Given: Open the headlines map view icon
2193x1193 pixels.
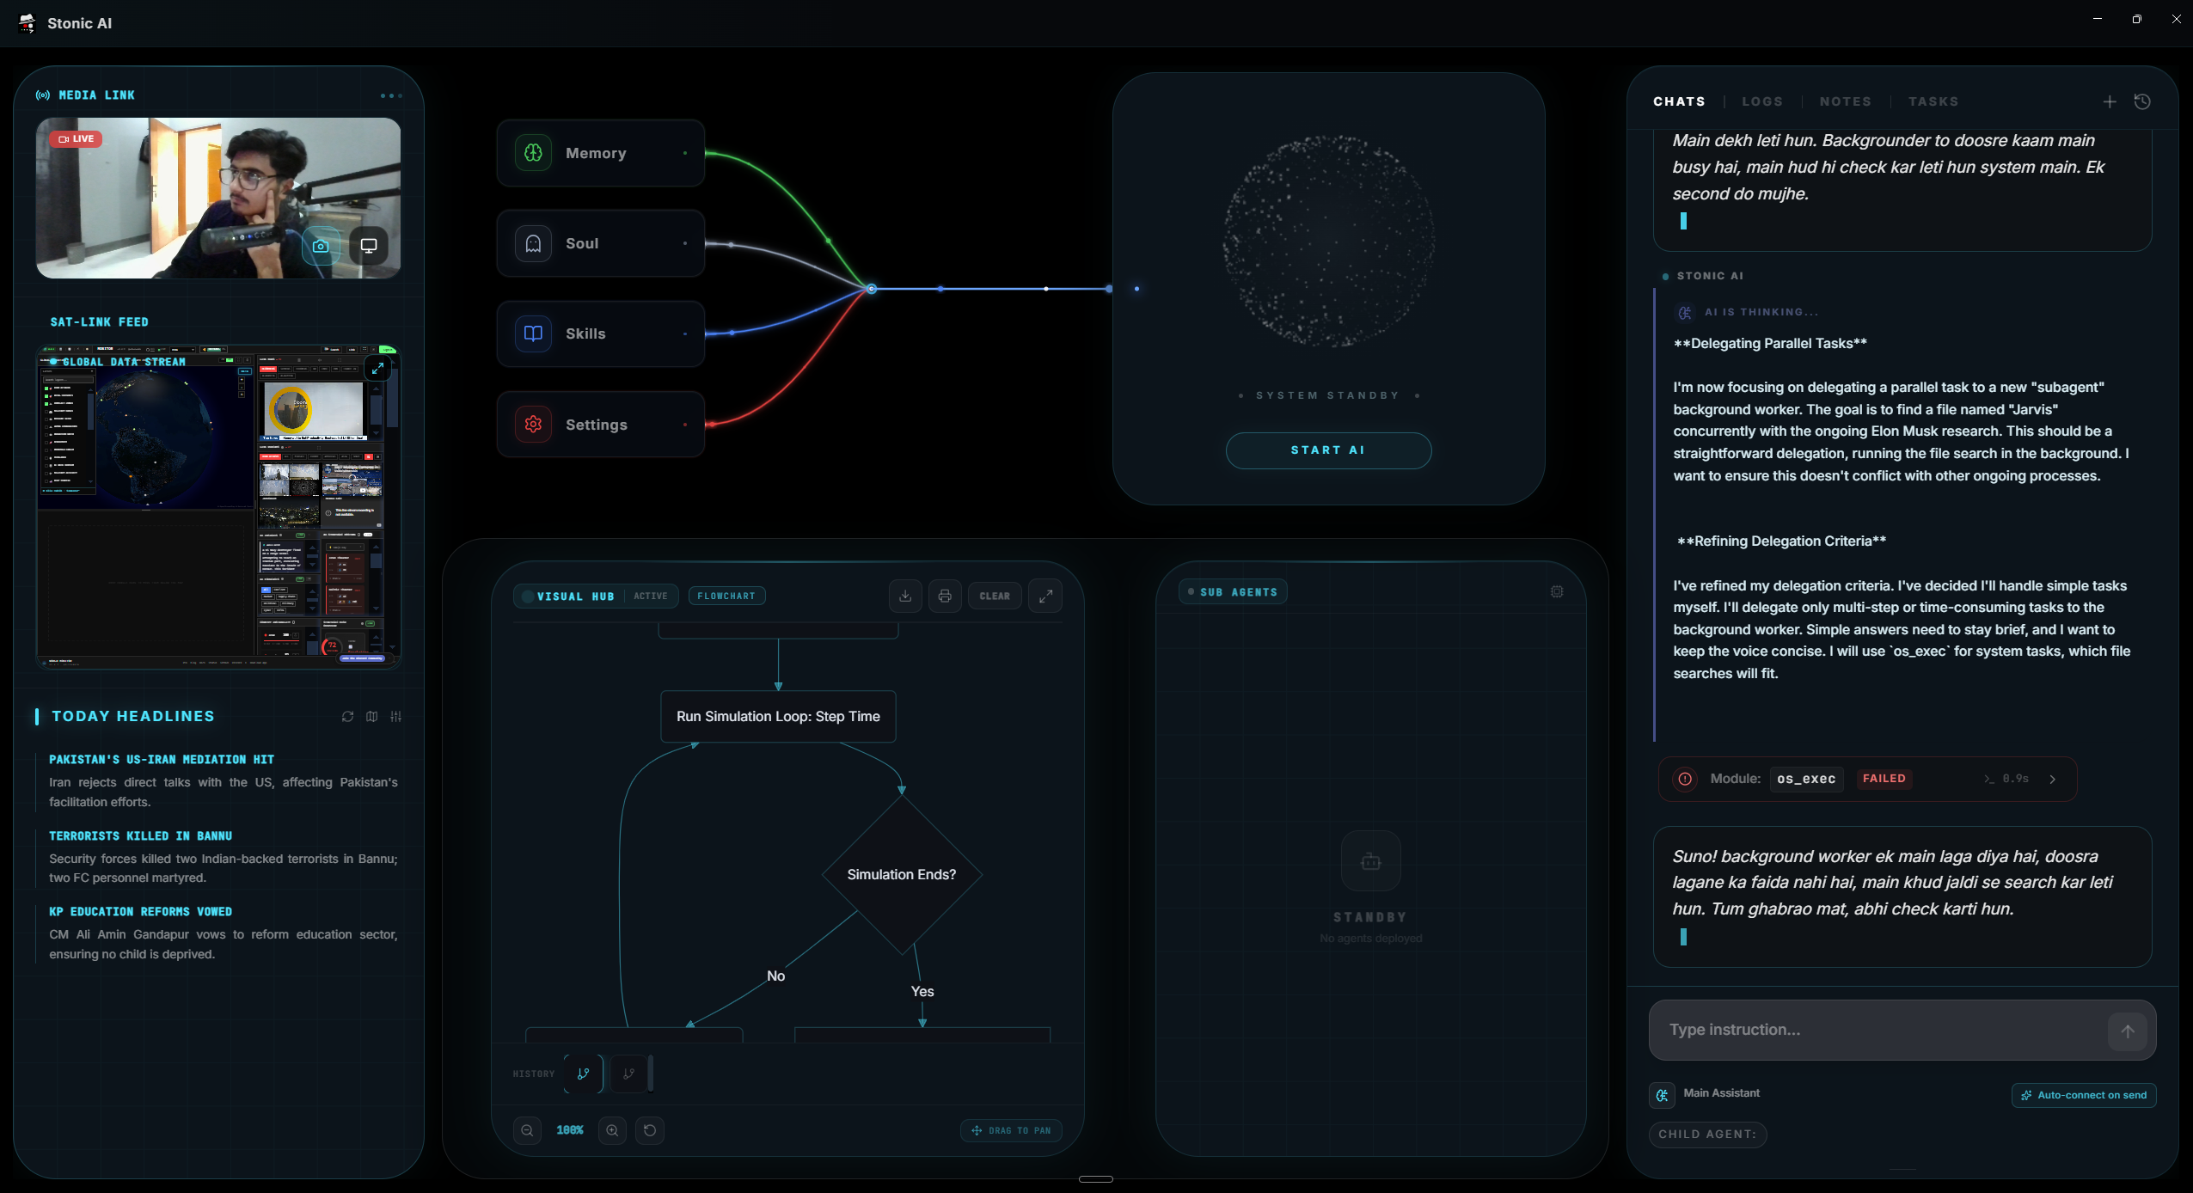Looking at the screenshot, I should point(372,716).
